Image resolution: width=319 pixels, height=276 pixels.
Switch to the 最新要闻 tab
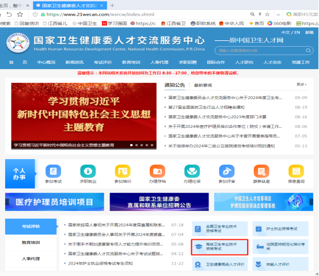pyautogui.click(x=203, y=85)
